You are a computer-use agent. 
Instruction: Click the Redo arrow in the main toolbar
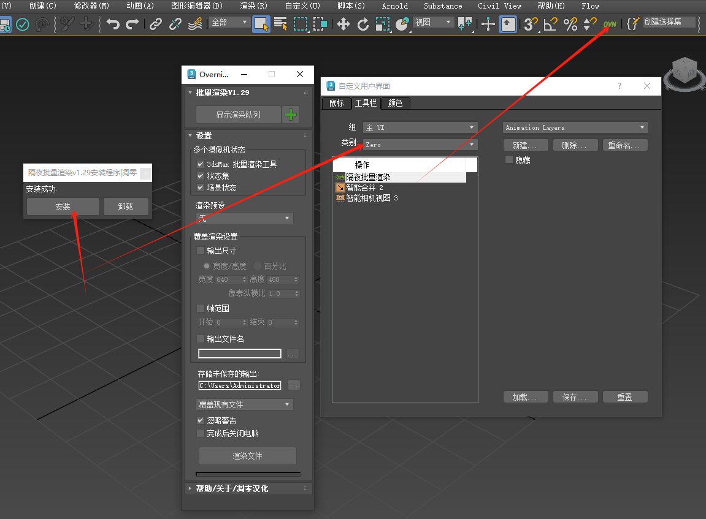point(132,23)
